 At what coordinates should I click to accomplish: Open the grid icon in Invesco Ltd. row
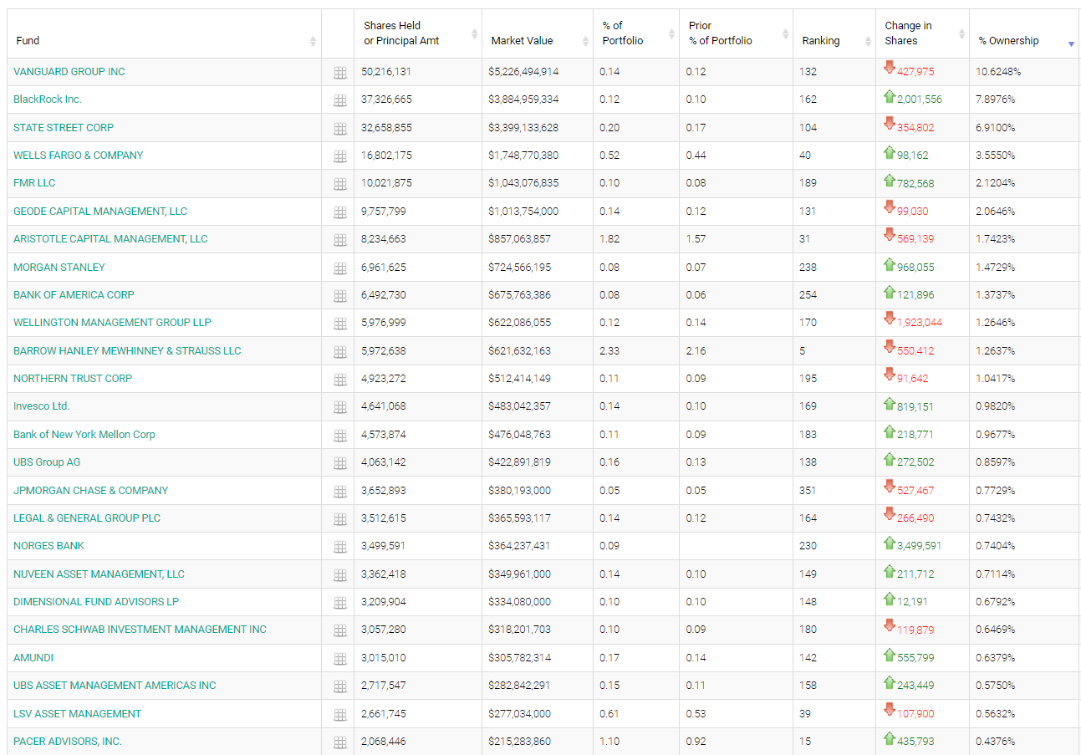tap(340, 407)
